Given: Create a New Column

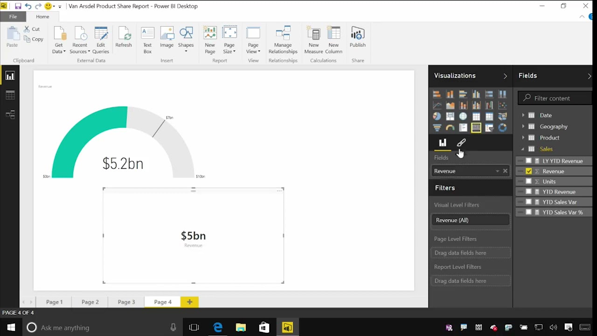Looking at the screenshot, I should click(333, 41).
